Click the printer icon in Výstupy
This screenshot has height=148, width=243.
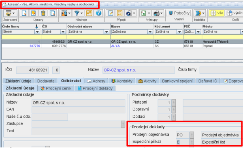pos(156,13)
